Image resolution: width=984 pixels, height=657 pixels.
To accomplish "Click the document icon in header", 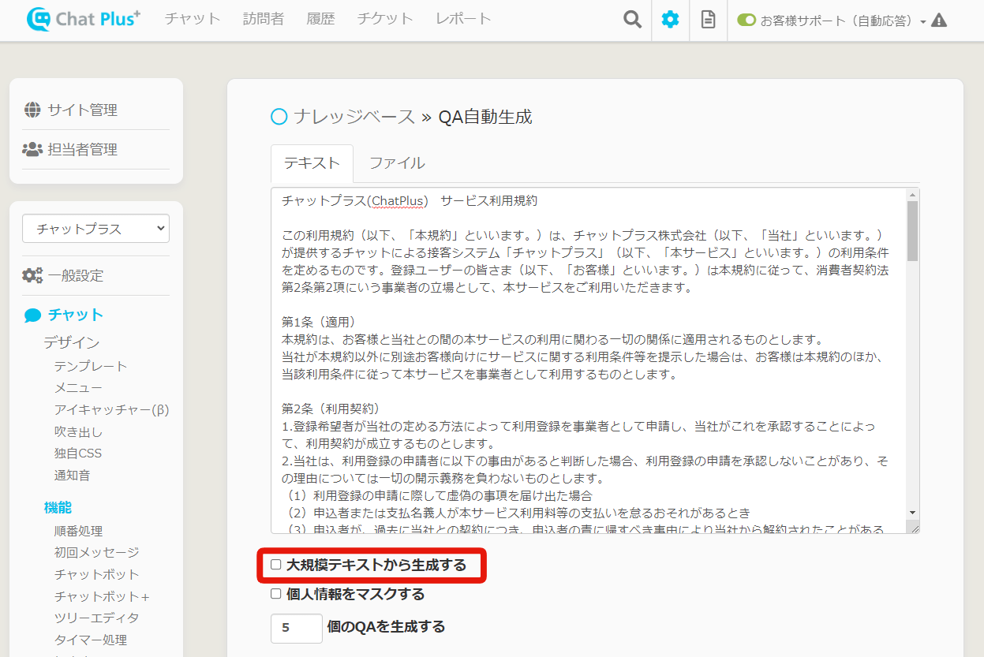I will pos(708,20).
